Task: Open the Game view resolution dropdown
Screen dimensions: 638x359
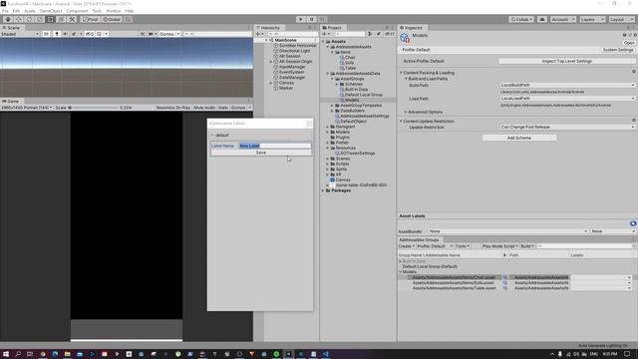Action: (x=27, y=108)
